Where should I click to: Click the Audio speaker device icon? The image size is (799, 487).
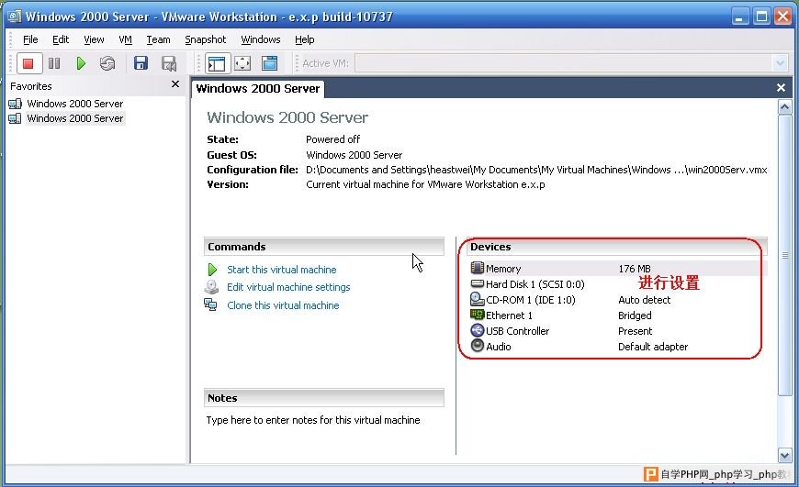tap(477, 346)
